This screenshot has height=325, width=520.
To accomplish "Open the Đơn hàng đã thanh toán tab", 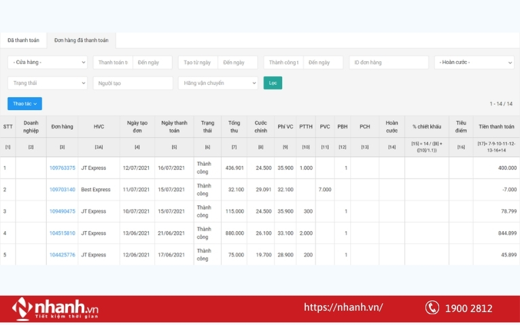I will tap(82, 40).
